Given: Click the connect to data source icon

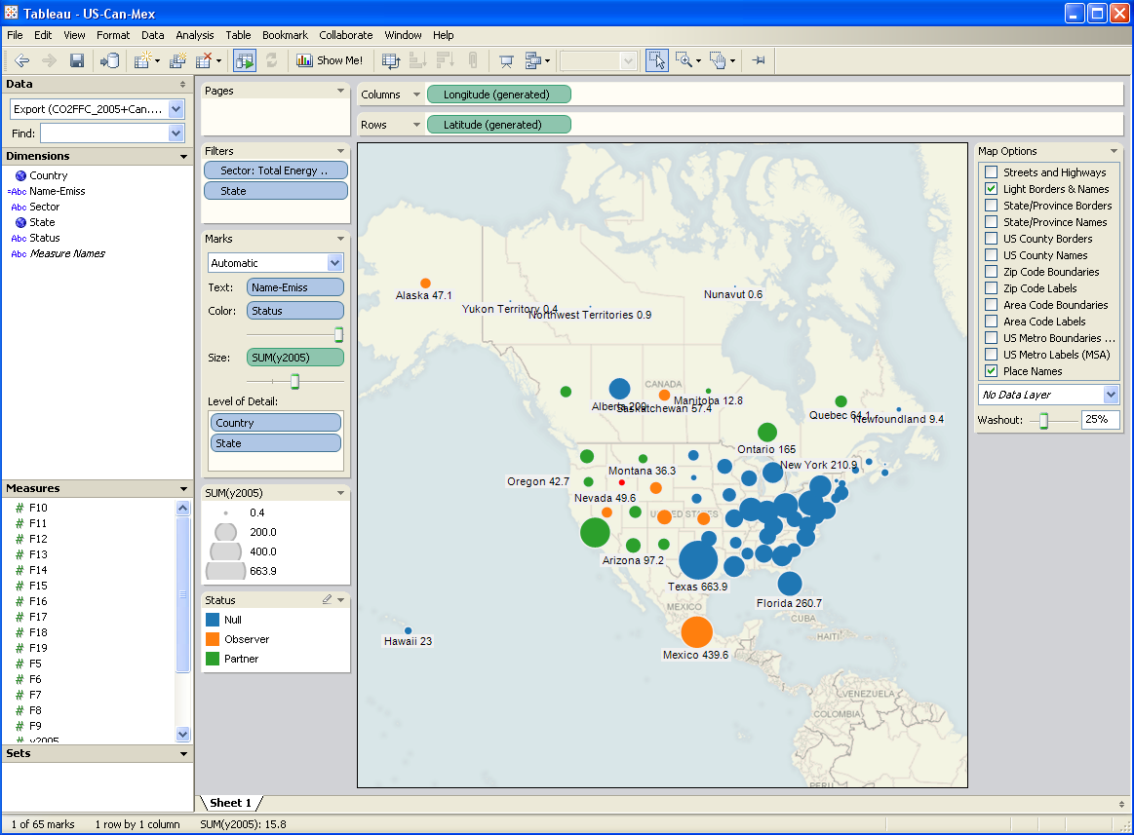Looking at the screenshot, I should pos(110,60).
